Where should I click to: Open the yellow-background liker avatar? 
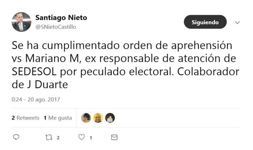click(x=98, y=118)
